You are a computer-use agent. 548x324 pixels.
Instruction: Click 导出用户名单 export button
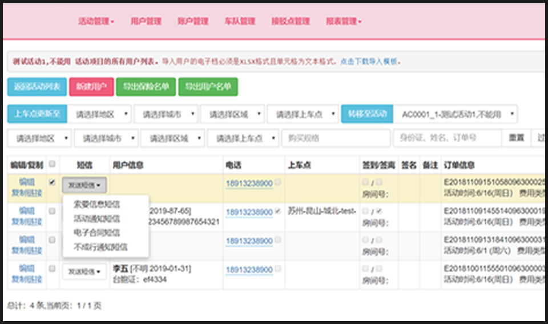[208, 87]
